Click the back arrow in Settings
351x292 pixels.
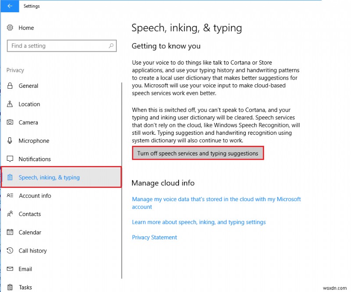pos(10,6)
